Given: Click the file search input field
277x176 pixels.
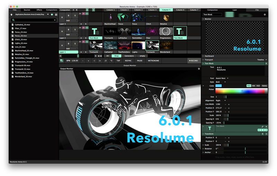Looking at the screenshot, I should [34, 20].
